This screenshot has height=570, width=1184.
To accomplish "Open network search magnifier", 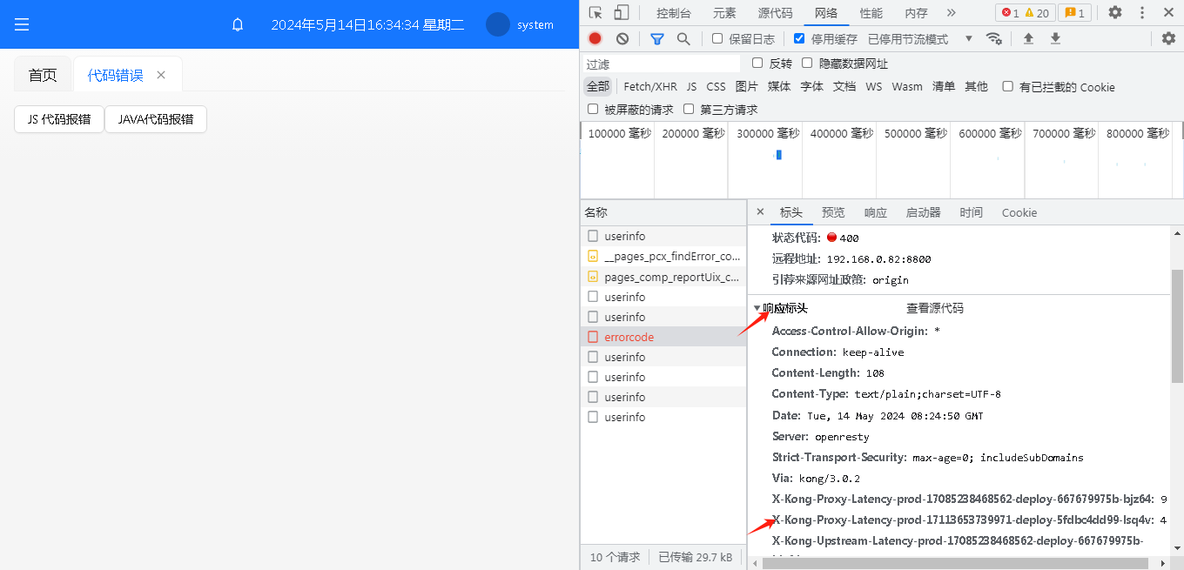I will pyautogui.click(x=683, y=38).
